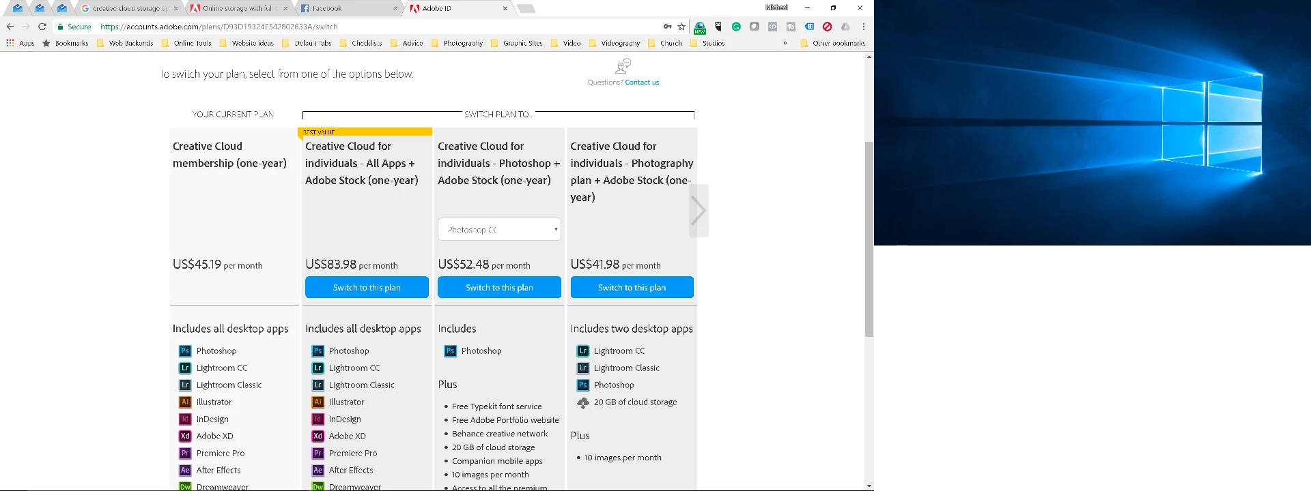
Task: Click the chat support icon above Contact us
Action: pos(623,66)
